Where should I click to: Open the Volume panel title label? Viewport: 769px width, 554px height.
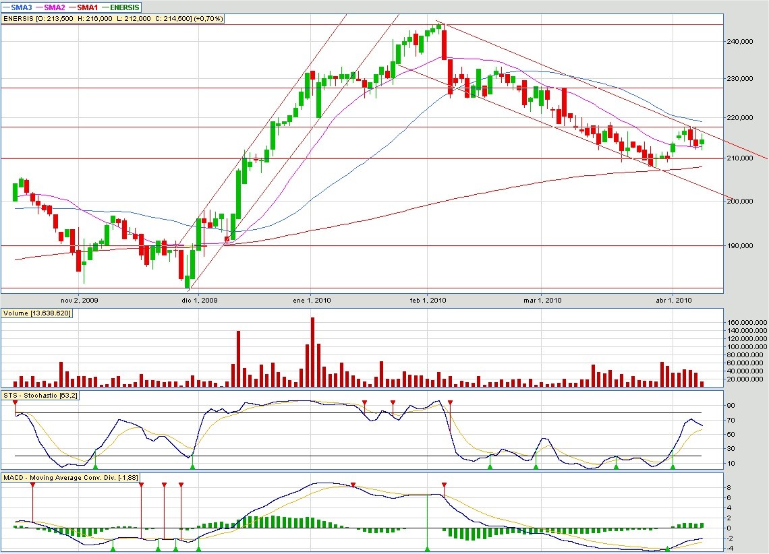click(x=37, y=313)
